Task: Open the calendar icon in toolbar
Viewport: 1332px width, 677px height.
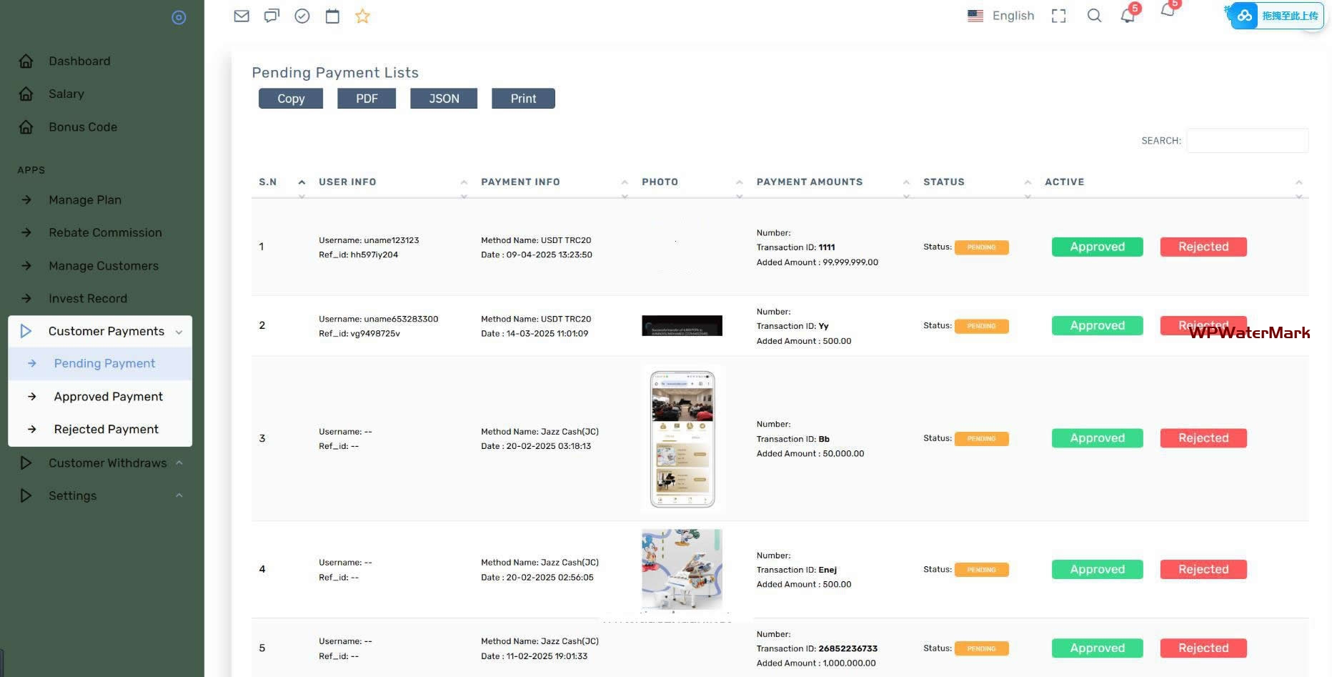Action: click(x=332, y=16)
